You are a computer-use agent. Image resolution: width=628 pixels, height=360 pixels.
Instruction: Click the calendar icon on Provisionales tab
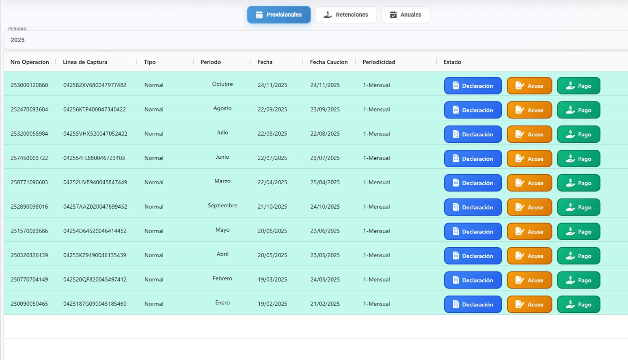[259, 15]
